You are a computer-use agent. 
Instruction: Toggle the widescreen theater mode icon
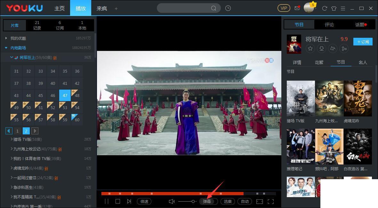click(x=260, y=201)
